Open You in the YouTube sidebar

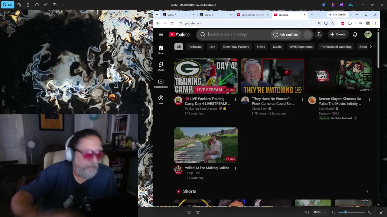(x=161, y=100)
